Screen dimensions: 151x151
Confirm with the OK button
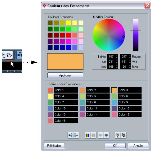[x=115, y=146]
